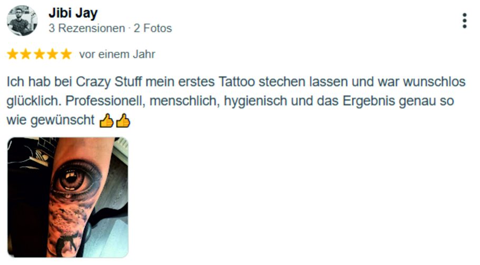Image resolution: width=480 pixels, height=265 pixels.
Task: Click the '3 Rezensionen' text
Action: click(86, 28)
